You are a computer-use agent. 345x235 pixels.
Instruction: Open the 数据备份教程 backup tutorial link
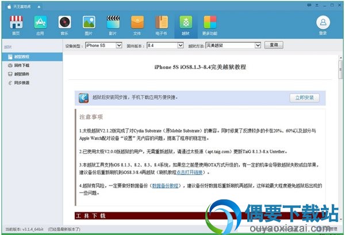point(165,186)
